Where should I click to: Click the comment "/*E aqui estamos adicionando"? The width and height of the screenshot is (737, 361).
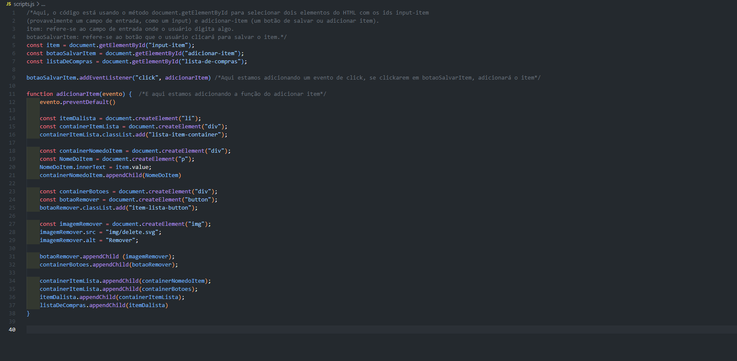[x=233, y=94]
